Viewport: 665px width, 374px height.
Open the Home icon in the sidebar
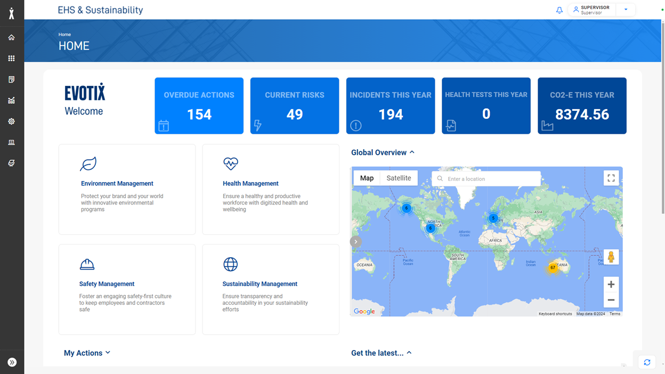pos(11,37)
